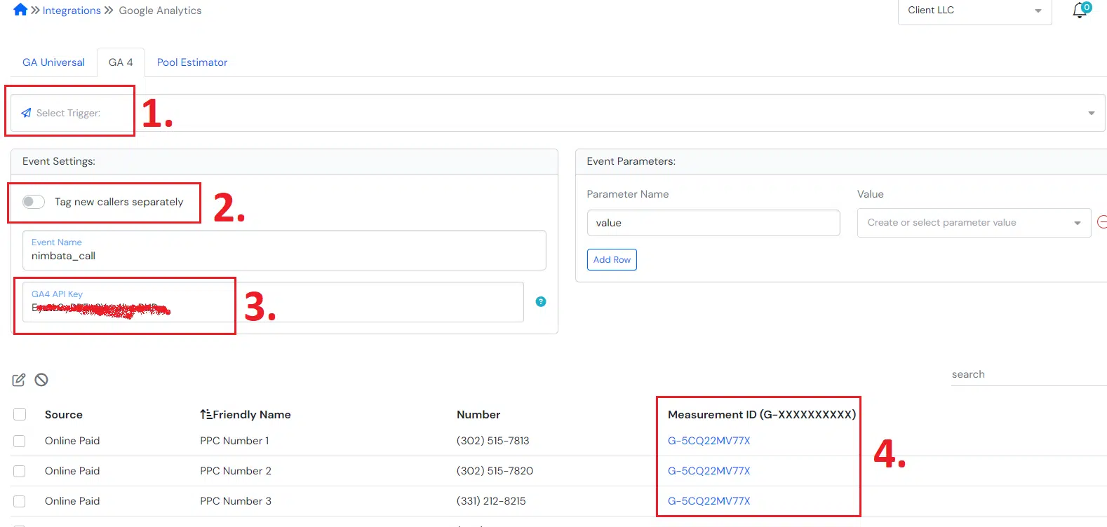
Task: Click the edit pencil icon above table
Action: (x=19, y=380)
